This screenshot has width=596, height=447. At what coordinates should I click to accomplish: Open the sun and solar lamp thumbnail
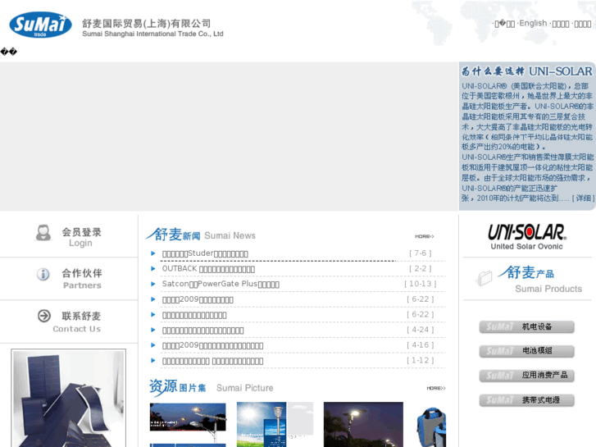[275, 424]
